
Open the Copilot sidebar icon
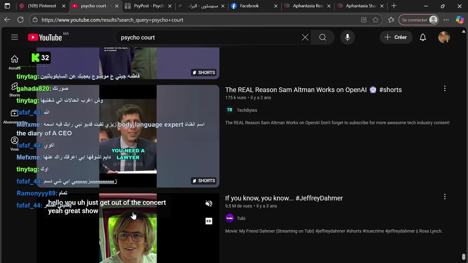point(460,20)
